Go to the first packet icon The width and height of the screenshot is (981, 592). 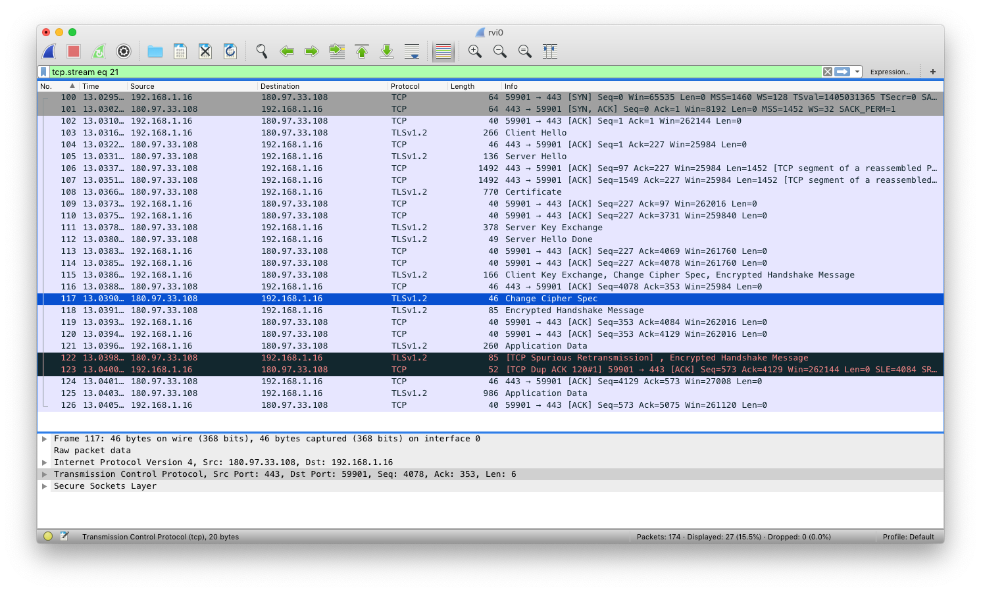[362, 51]
